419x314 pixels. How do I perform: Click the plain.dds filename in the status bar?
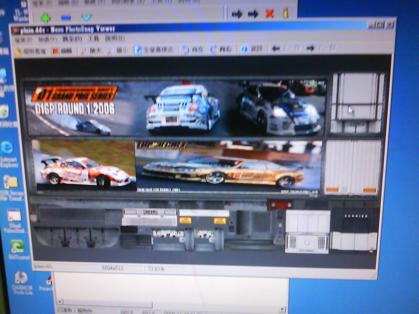tap(43, 266)
